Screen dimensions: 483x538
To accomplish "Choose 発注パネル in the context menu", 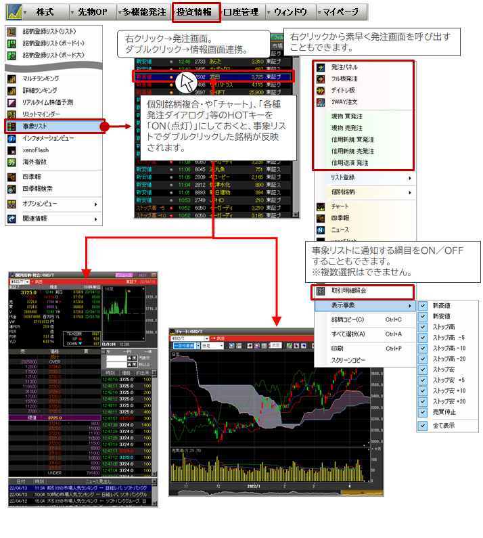I will [364, 67].
